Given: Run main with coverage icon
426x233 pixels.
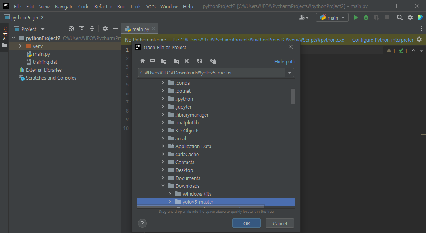Looking at the screenshot, I should (x=376, y=17).
